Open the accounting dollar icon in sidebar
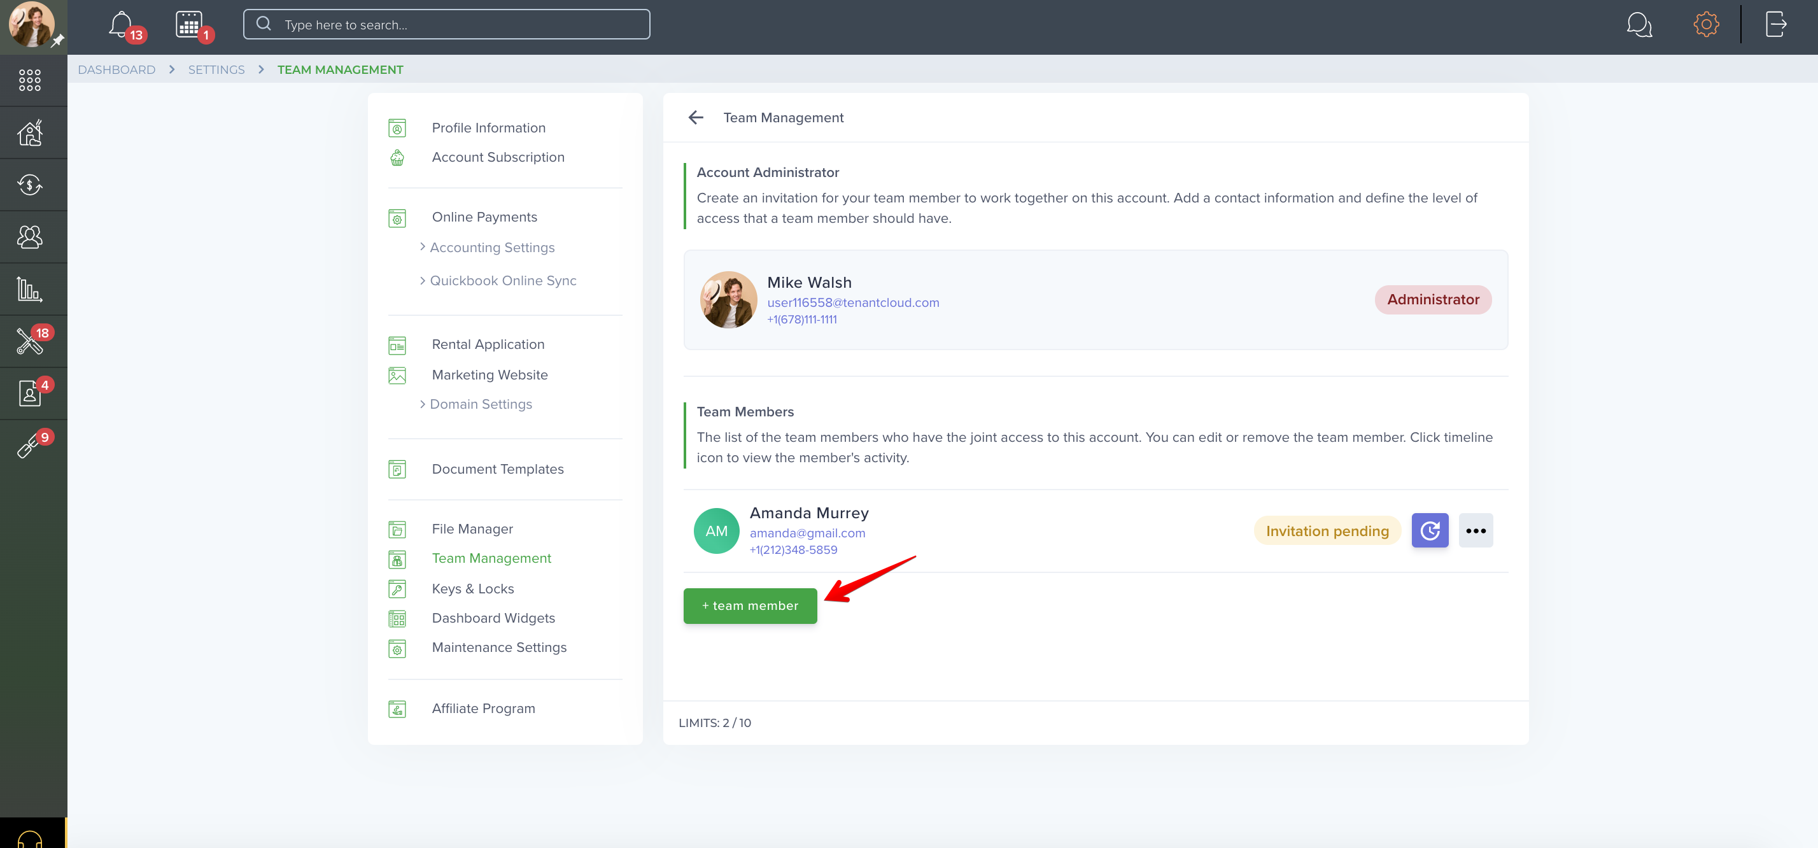The image size is (1818, 848). click(30, 185)
